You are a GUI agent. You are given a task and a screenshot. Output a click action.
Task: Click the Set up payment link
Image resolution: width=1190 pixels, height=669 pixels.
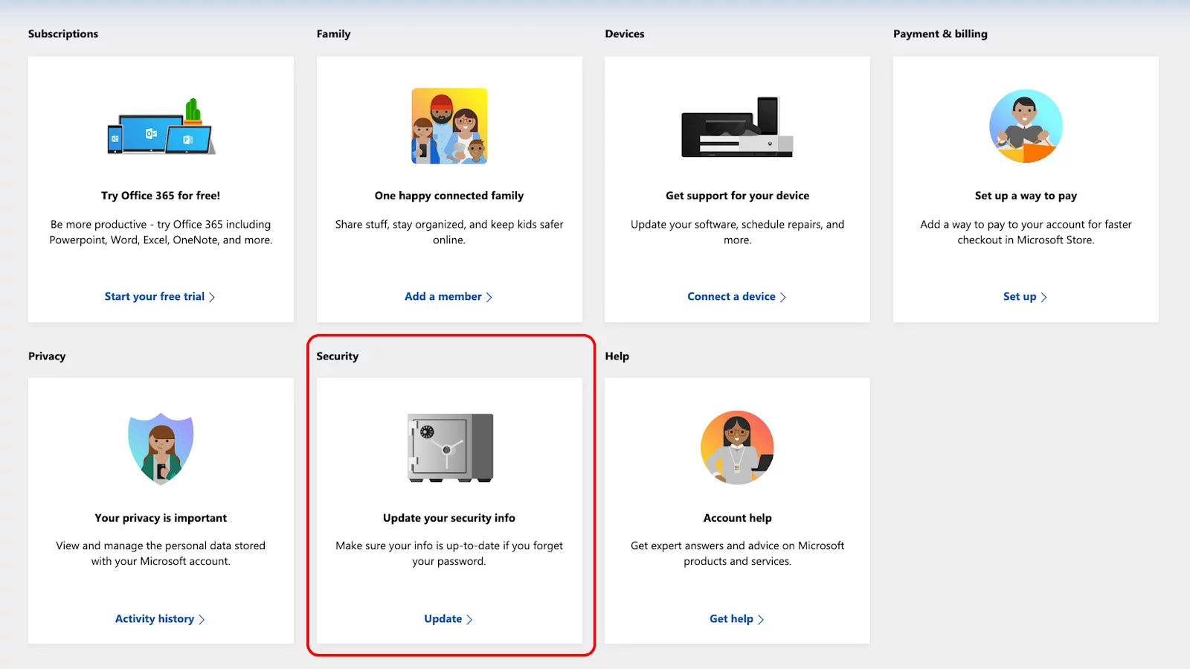click(1025, 296)
